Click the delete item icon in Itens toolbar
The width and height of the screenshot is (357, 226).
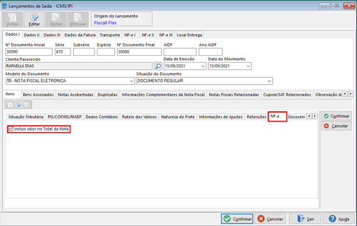point(28,105)
